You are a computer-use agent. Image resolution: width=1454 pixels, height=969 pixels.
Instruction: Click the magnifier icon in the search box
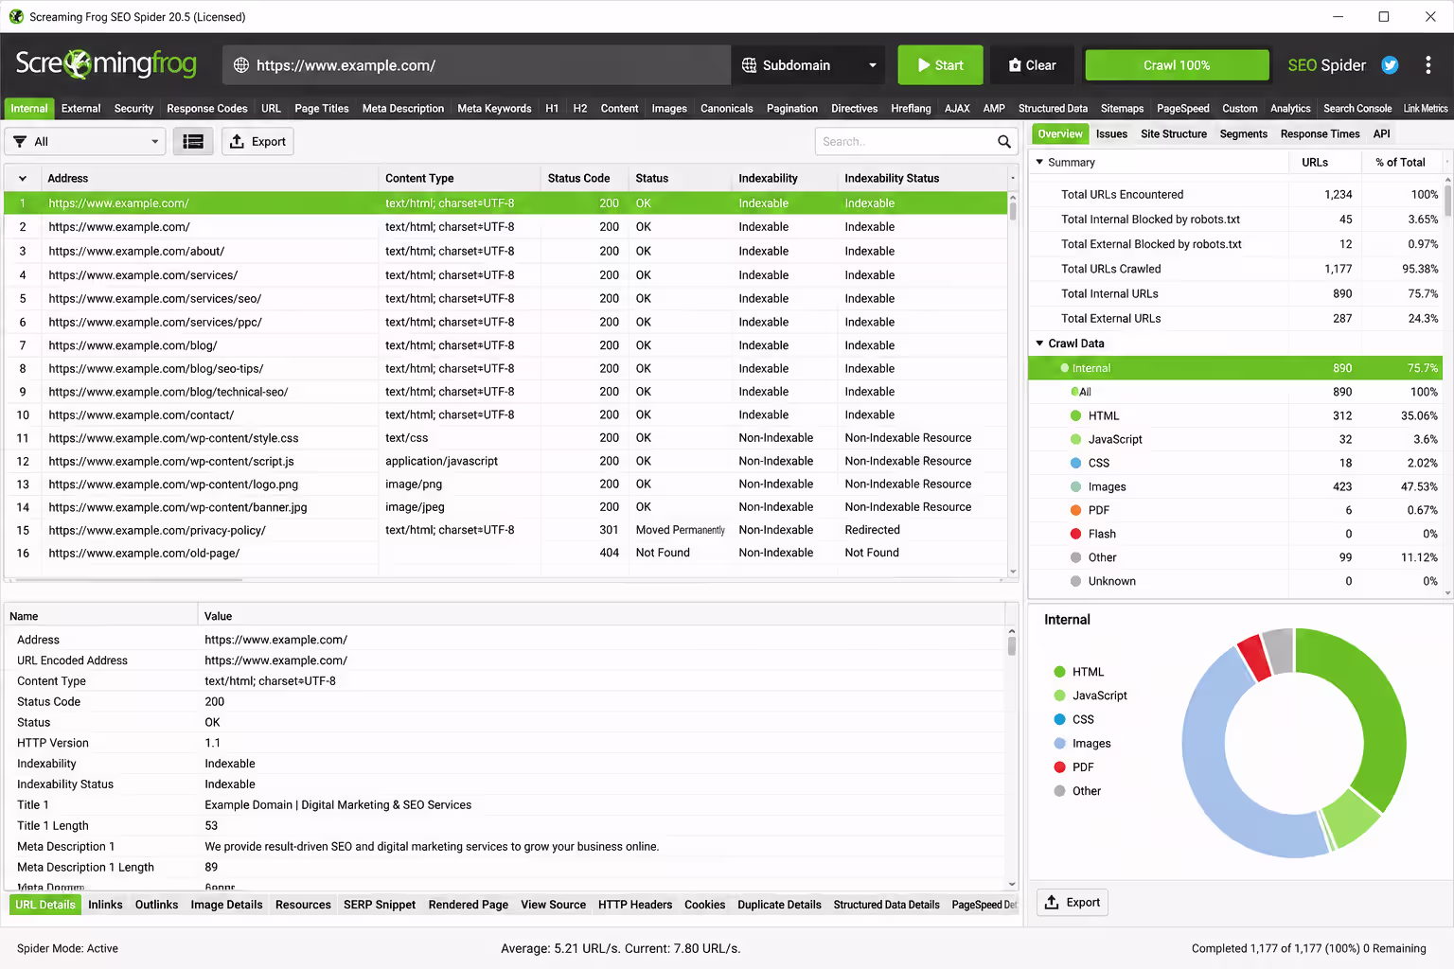(1004, 142)
